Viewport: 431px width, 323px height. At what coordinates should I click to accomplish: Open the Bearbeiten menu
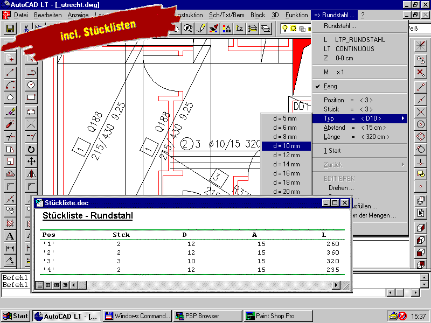click(48, 15)
